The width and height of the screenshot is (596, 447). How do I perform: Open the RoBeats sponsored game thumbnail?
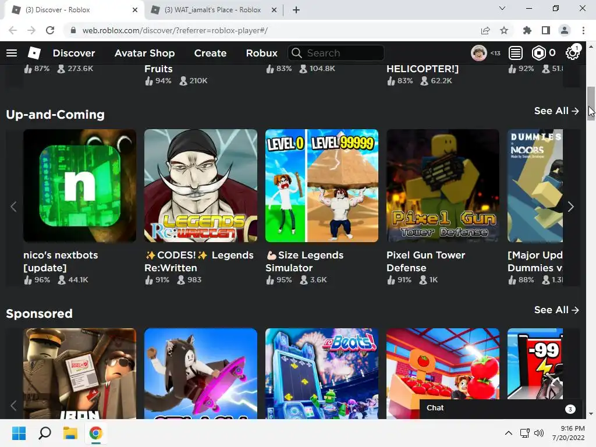[x=322, y=374]
